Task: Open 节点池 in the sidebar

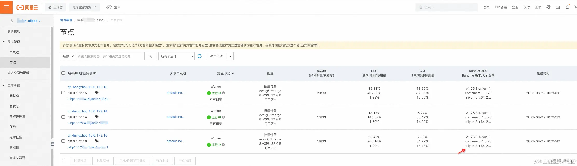Action: coord(14,52)
